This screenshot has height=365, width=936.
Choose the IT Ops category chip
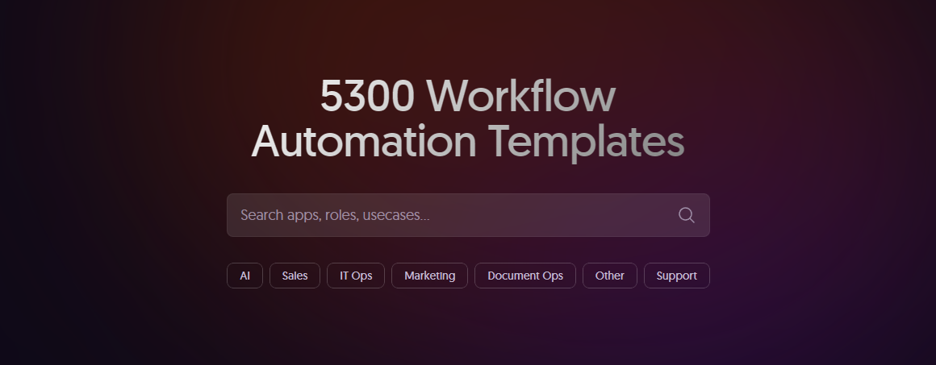tap(356, 276)
